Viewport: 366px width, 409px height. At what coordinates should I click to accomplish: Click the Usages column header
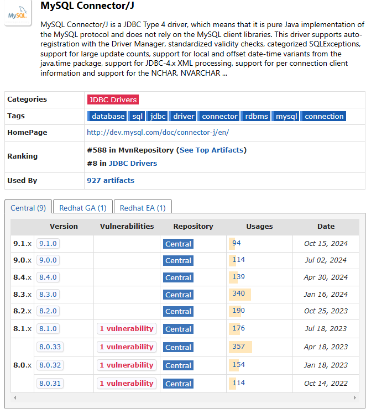[259, 227]
